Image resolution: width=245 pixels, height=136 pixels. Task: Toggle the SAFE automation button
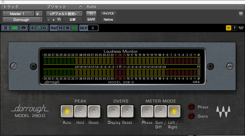click(91, 19)
